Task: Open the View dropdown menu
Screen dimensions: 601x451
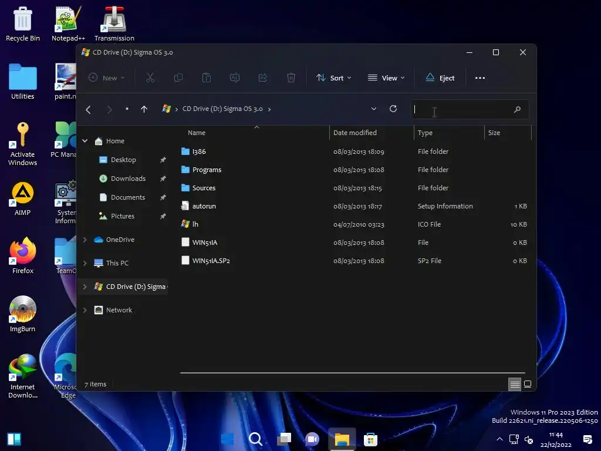Action: point(386,78)
